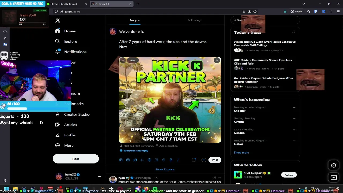Click the browser Sign in button
Image resolution: width=343 pixels, height=193 pixels.
click(x=297, y=12)
